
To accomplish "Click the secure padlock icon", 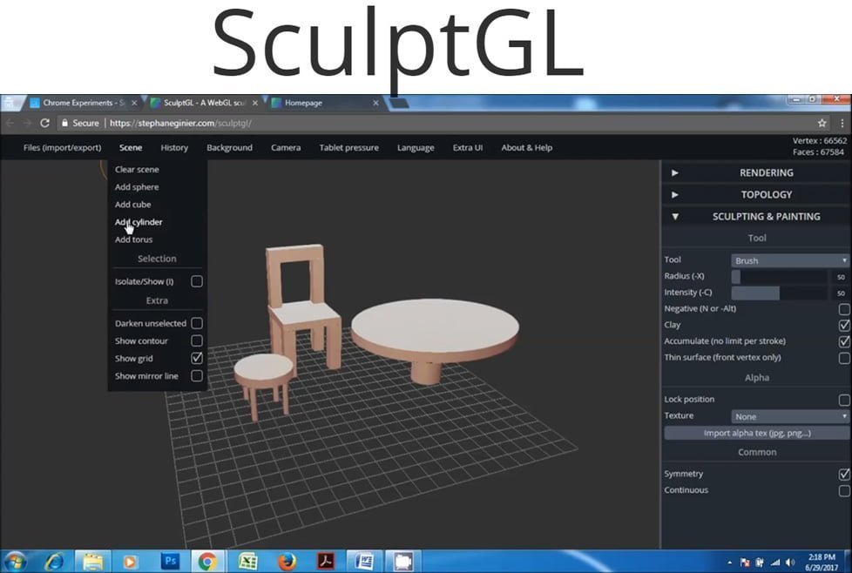I will pos(64,124).
